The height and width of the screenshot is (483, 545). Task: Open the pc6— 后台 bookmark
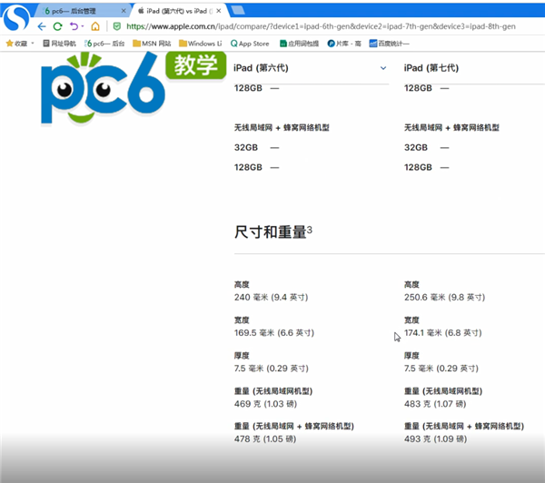click(104, 44)
